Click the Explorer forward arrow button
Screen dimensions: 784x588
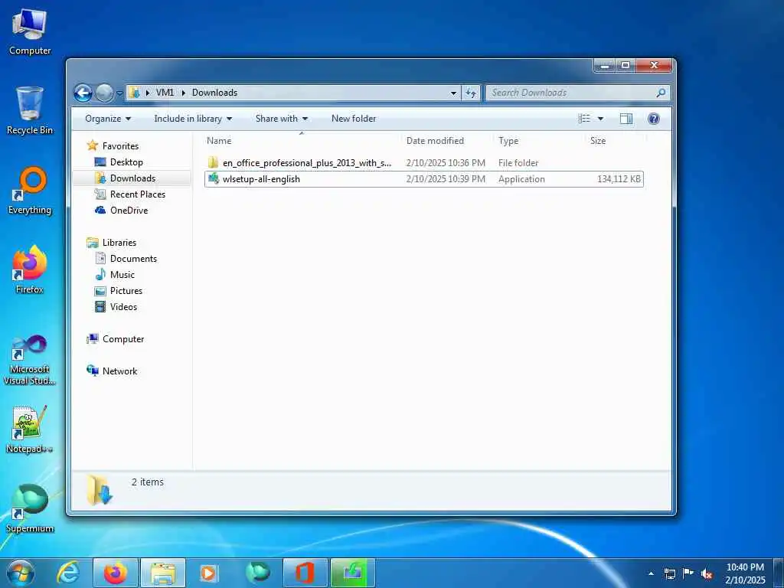(104, 93)
